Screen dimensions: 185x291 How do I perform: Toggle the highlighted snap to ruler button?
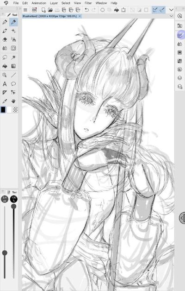[155, 10]
